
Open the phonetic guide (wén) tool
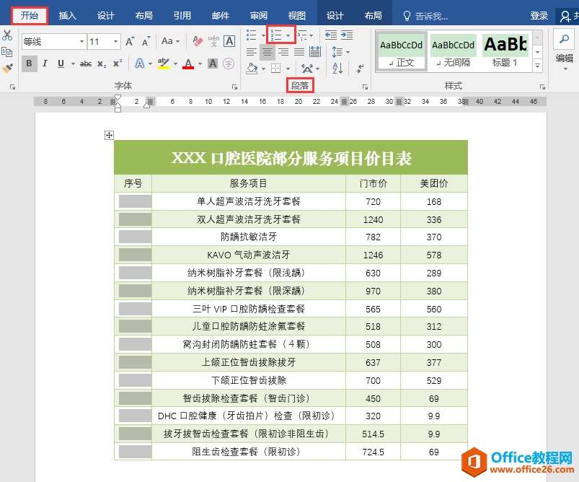(213, 41)
